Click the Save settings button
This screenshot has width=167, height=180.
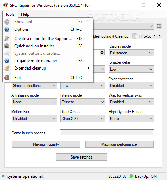[x=81, y=157]
